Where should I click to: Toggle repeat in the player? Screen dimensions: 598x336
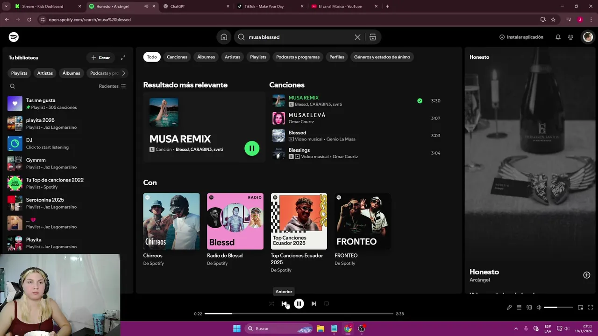327,304
